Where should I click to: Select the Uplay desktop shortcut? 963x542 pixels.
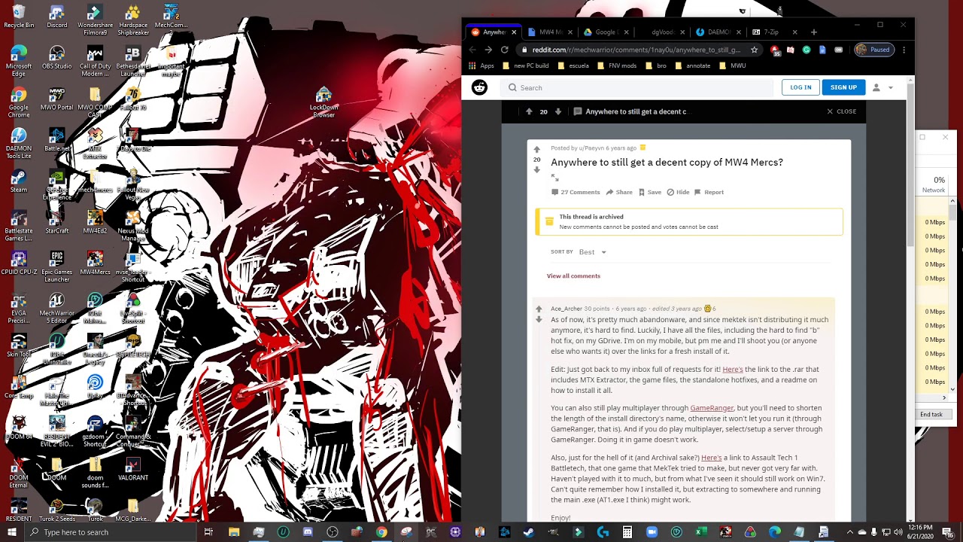pos(95,387)
